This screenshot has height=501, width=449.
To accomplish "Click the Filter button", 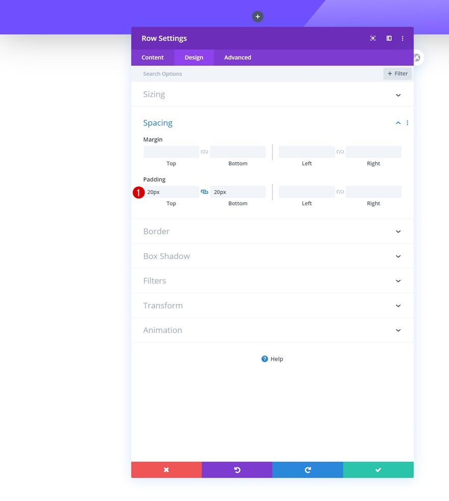I will (x=397, y=73).
